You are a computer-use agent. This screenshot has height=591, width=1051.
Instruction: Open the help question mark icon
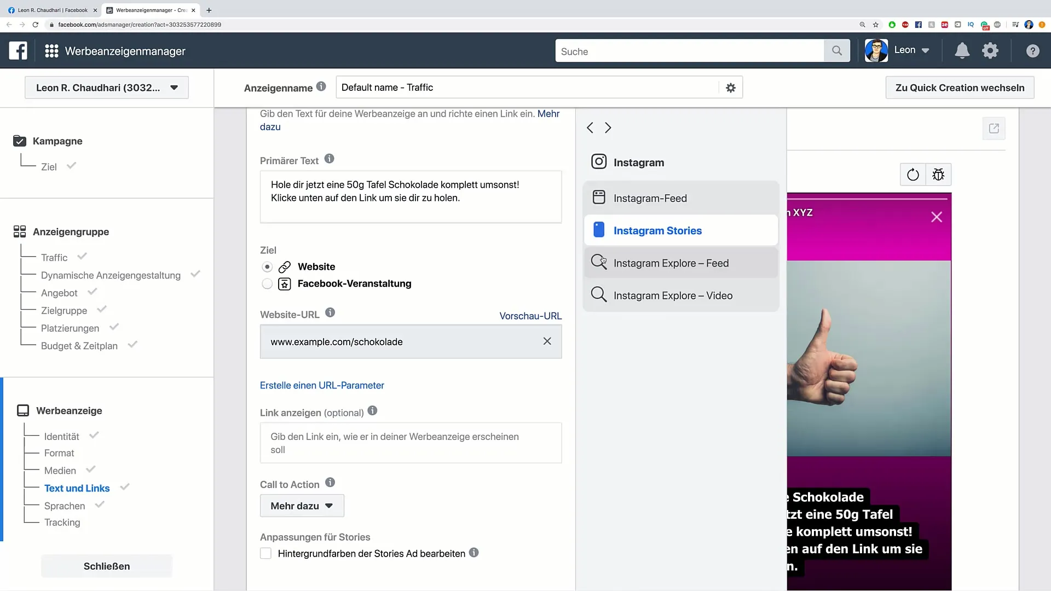point(1032,51)
